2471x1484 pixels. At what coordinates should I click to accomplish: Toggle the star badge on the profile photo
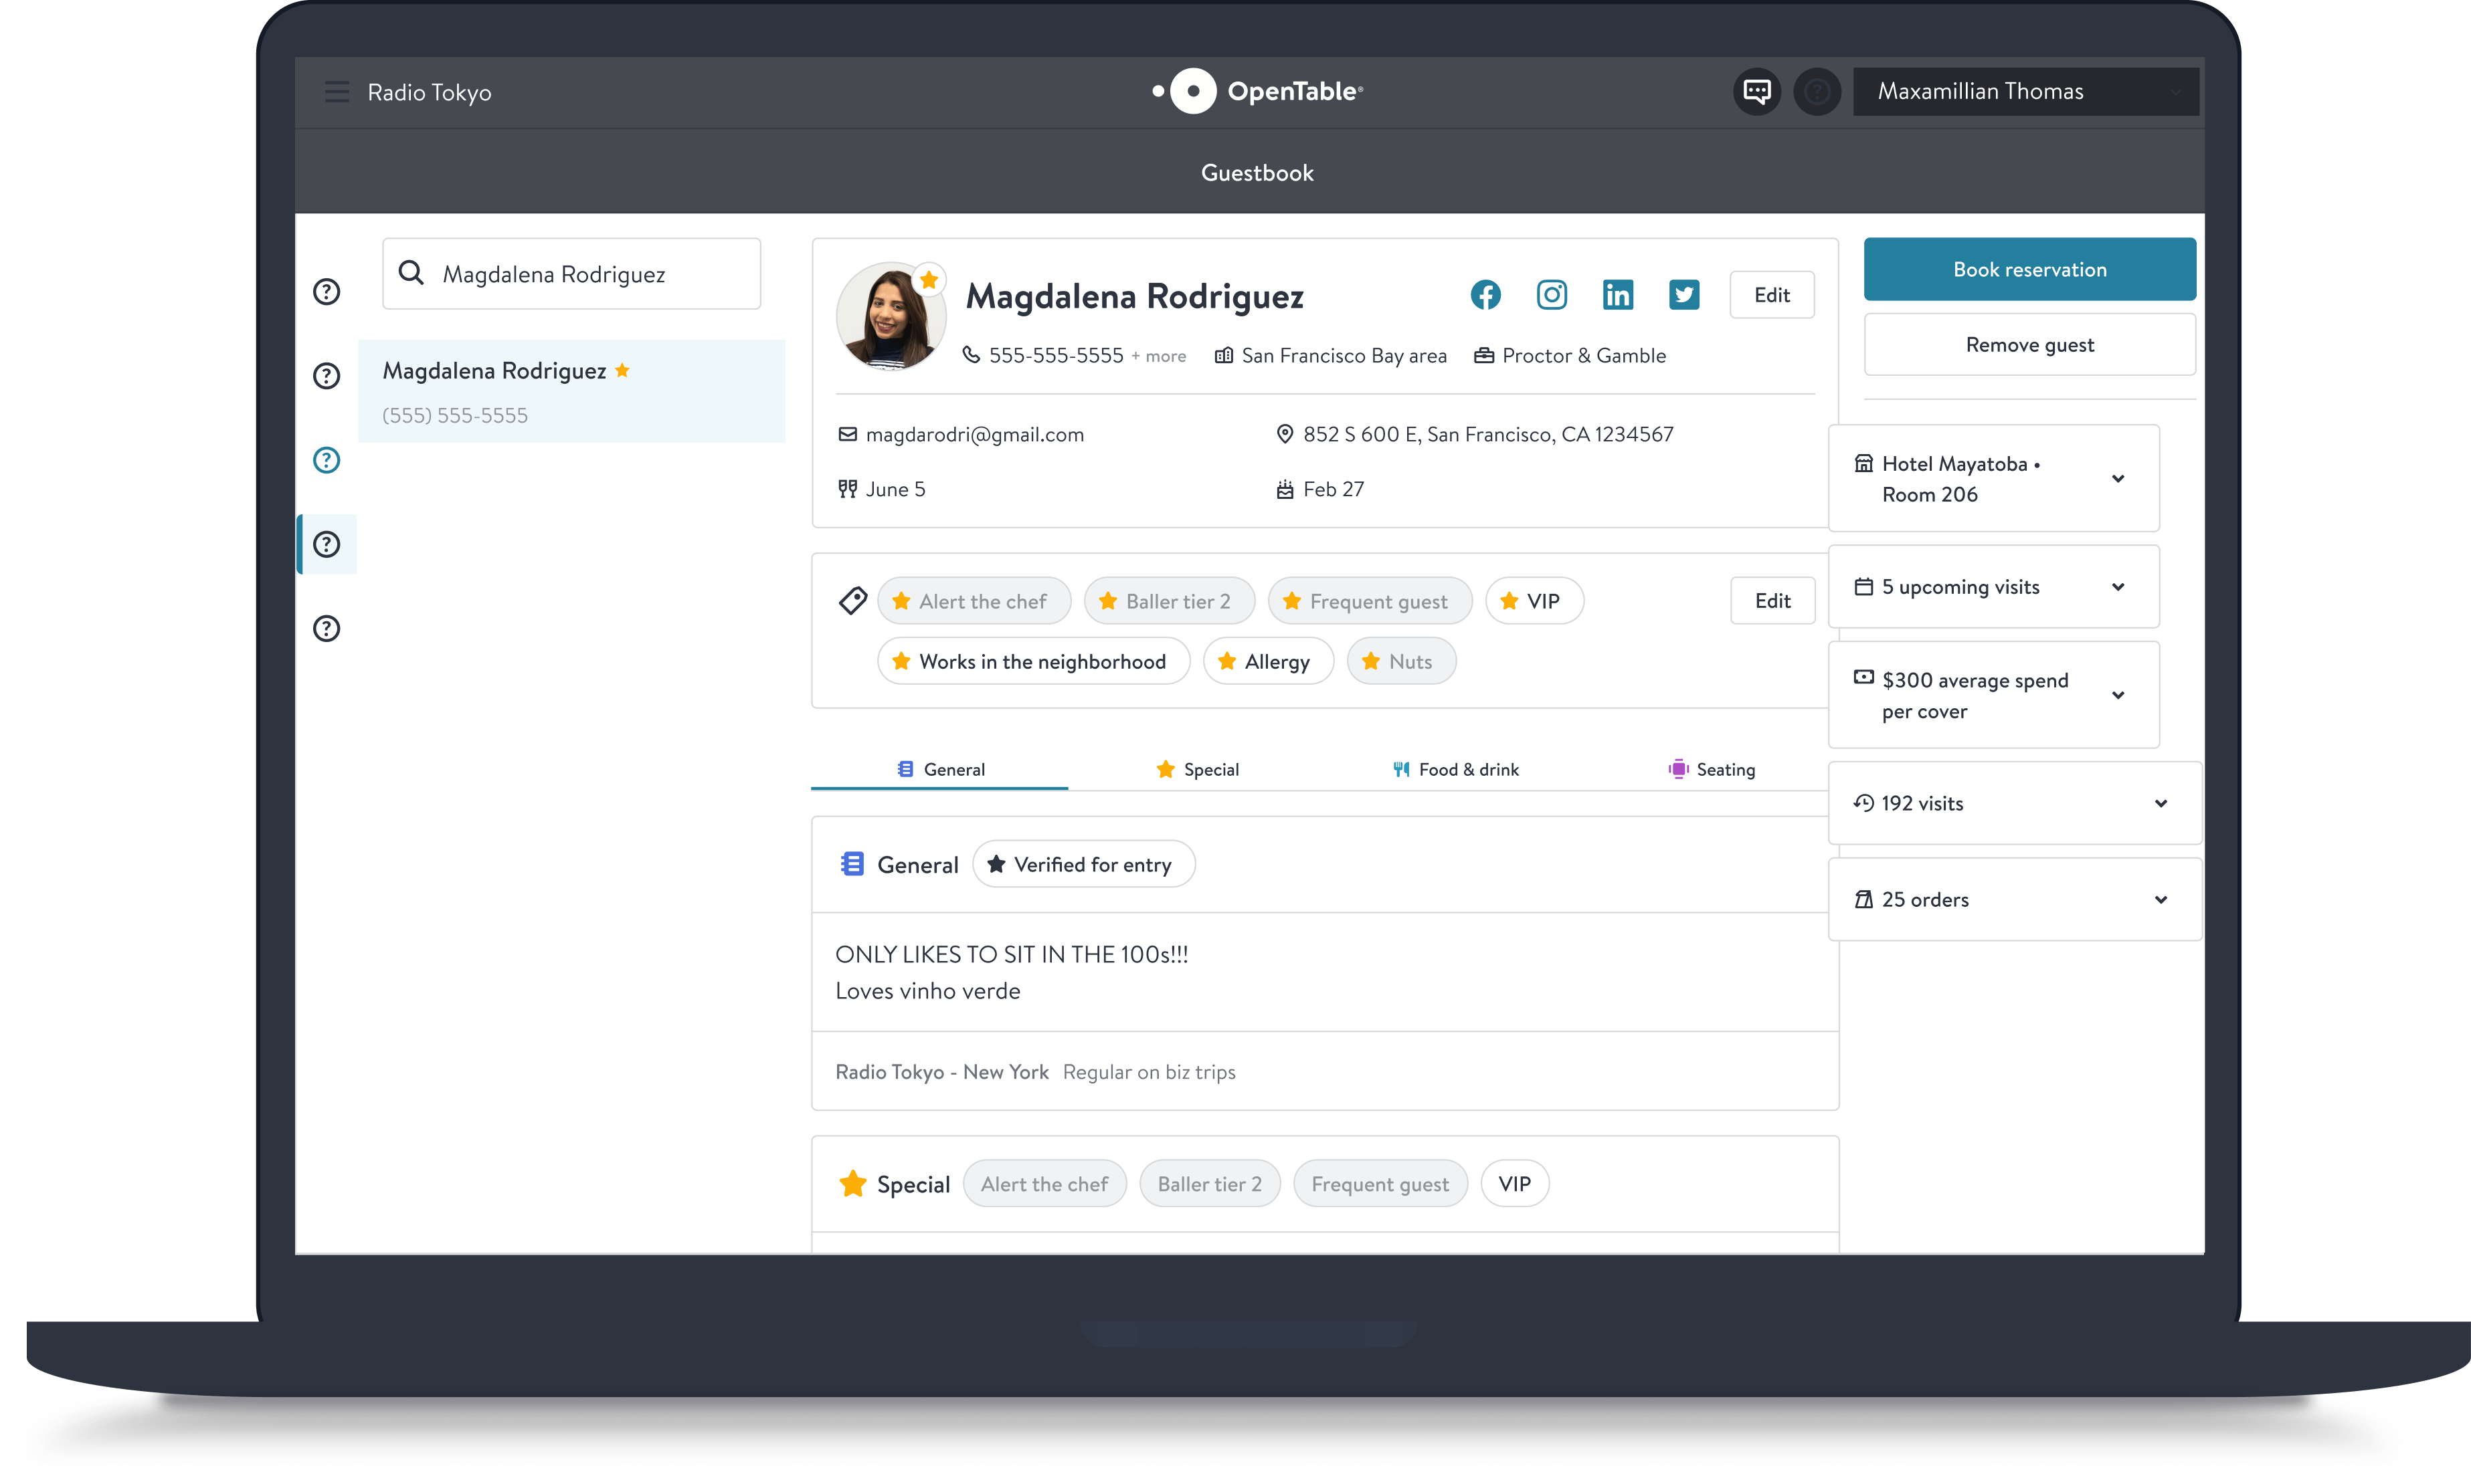tap(930, 280)
